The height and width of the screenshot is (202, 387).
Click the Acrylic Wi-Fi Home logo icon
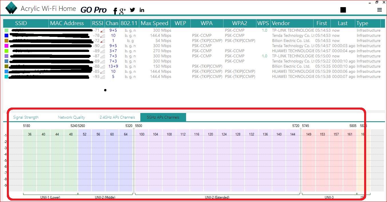(x=11, y=8)
